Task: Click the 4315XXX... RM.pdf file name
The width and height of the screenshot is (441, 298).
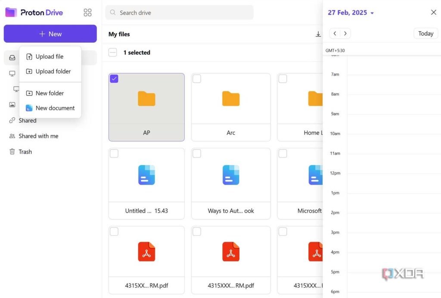Action: point(231,285)
